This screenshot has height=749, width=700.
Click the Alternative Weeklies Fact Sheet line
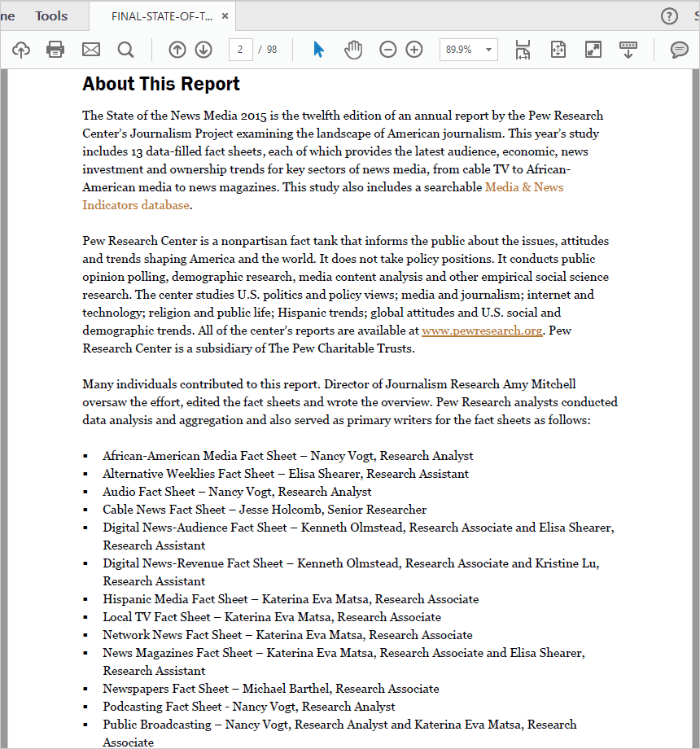[x=286, y=474]
